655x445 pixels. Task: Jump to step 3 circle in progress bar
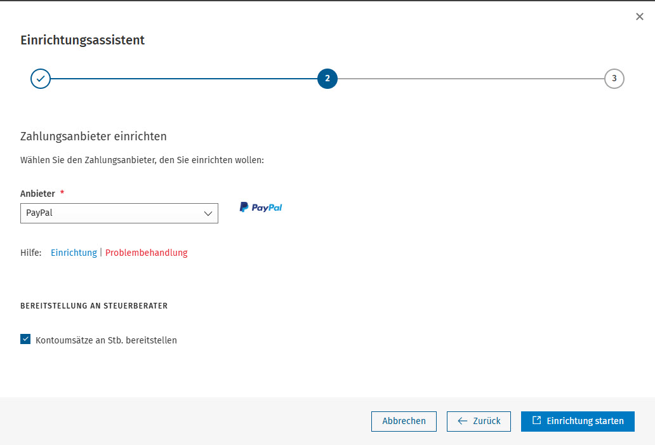click(x=614, y=79)
